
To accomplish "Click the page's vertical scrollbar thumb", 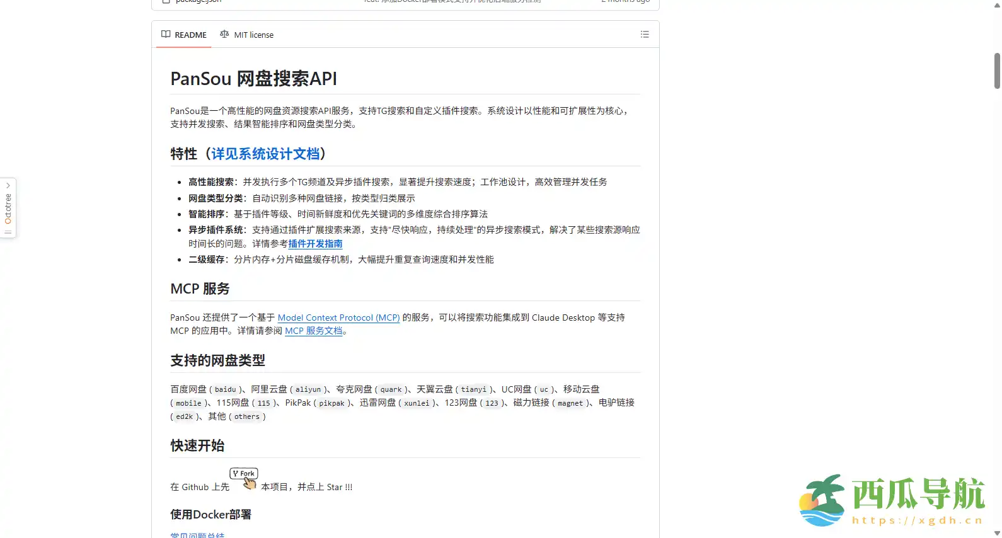I will (997, 71).
